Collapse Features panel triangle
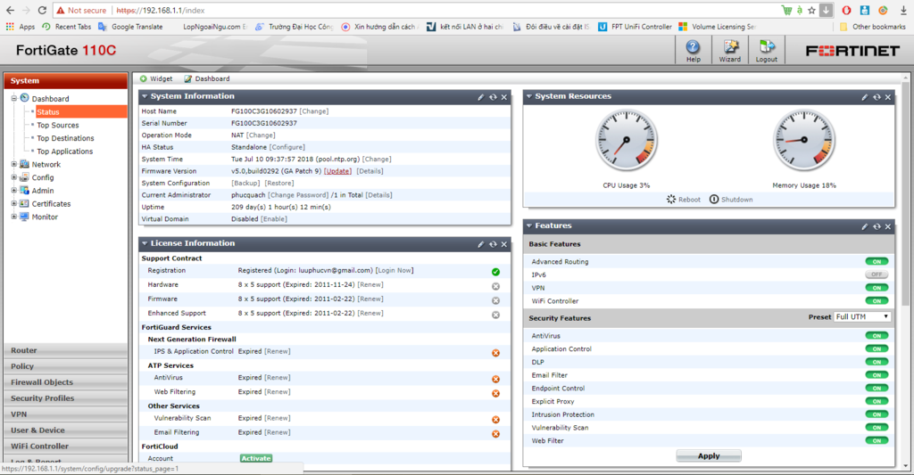The image size is (914, 475). click(529, 225)
